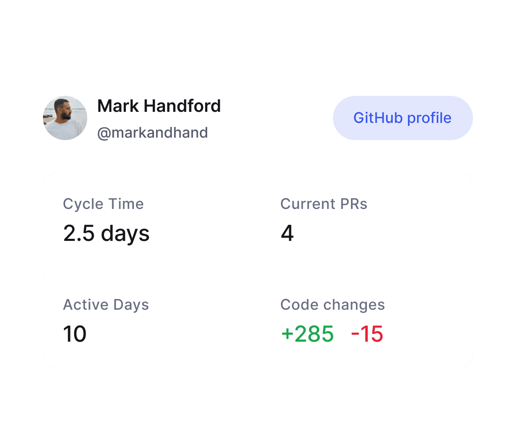Select the username @markandhand
Viewport: 516px width, 440px height.
(153, 132)
